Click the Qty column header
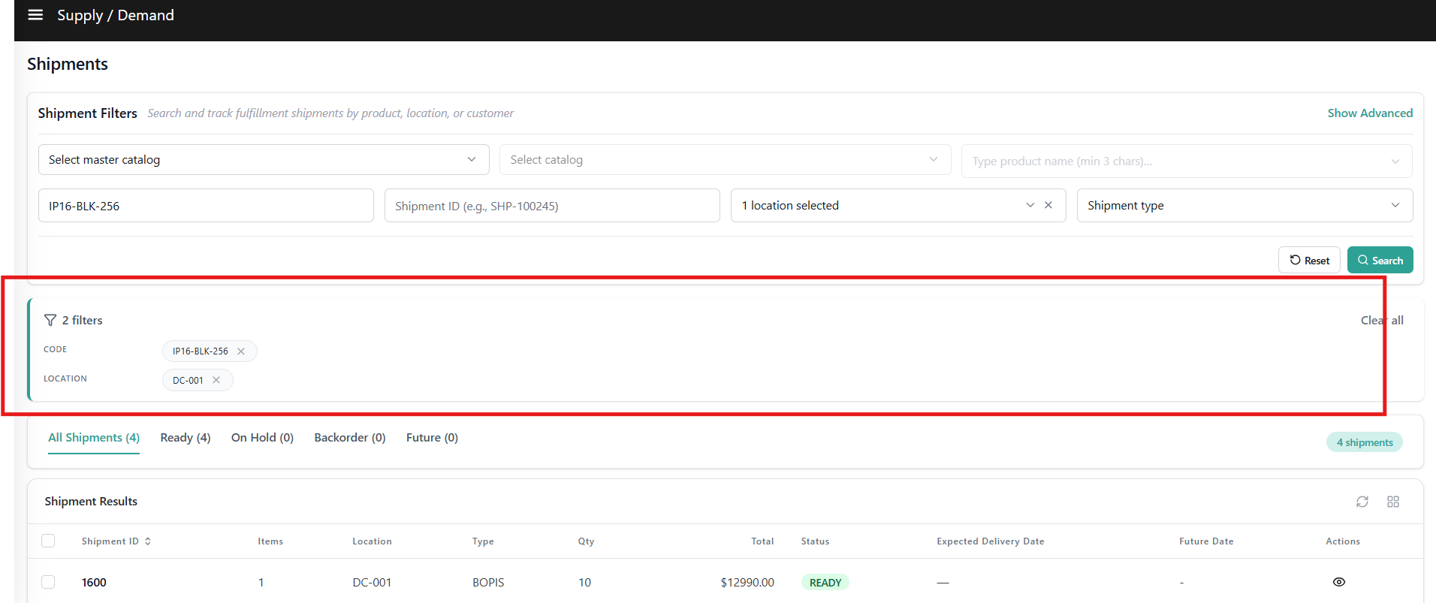Image resolution: width=1436 pixels, height=603 pixels. coord(586,541)
